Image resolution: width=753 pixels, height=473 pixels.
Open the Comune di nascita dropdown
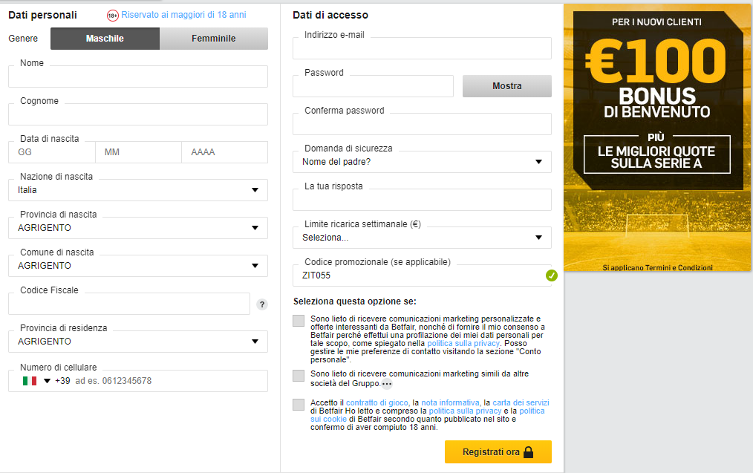[138, 266]
